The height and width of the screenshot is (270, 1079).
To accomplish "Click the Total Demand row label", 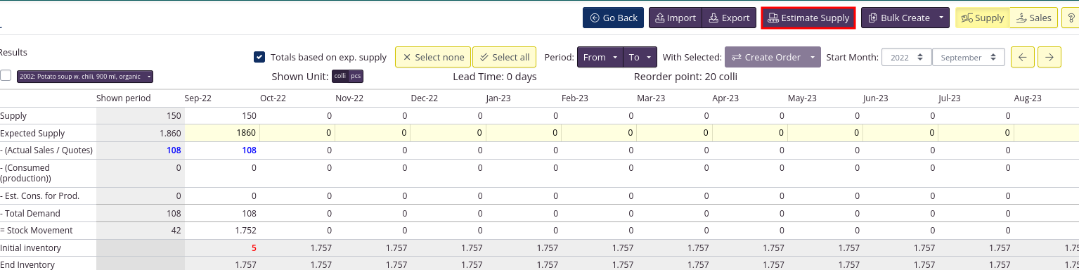I will [x=30, y=214].
